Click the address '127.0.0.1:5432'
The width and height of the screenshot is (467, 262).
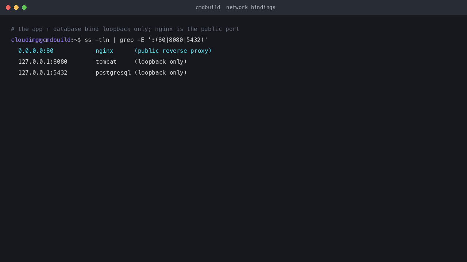tap(43, 73)
